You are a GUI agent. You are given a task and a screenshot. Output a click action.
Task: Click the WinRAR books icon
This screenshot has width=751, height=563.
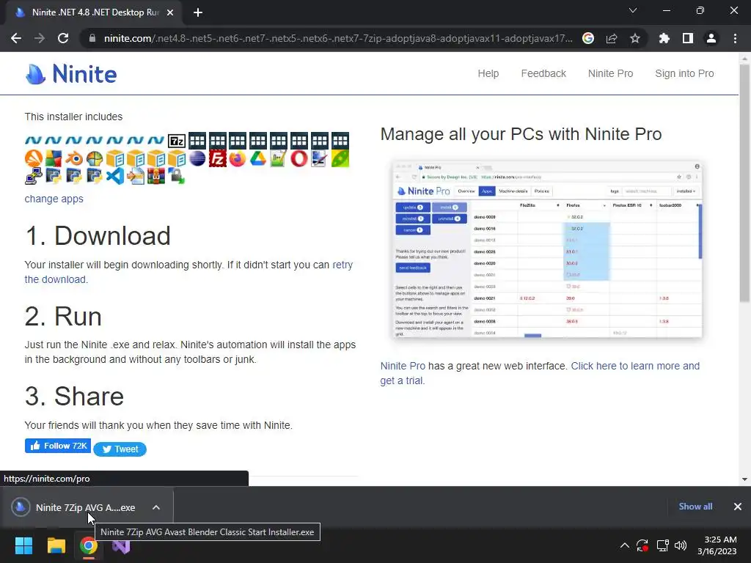pos(156,176)
